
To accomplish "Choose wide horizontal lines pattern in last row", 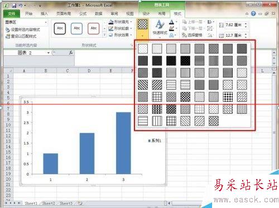I will (143, 121).
